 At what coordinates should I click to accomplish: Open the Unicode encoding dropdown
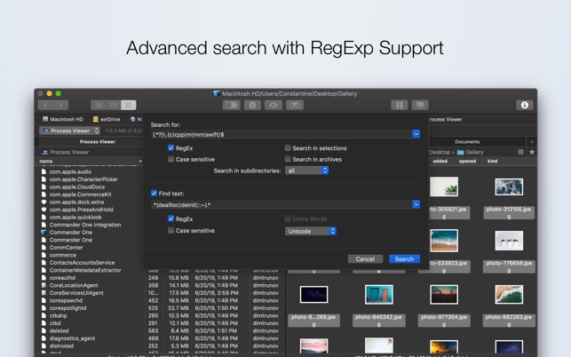coord(311,231)
